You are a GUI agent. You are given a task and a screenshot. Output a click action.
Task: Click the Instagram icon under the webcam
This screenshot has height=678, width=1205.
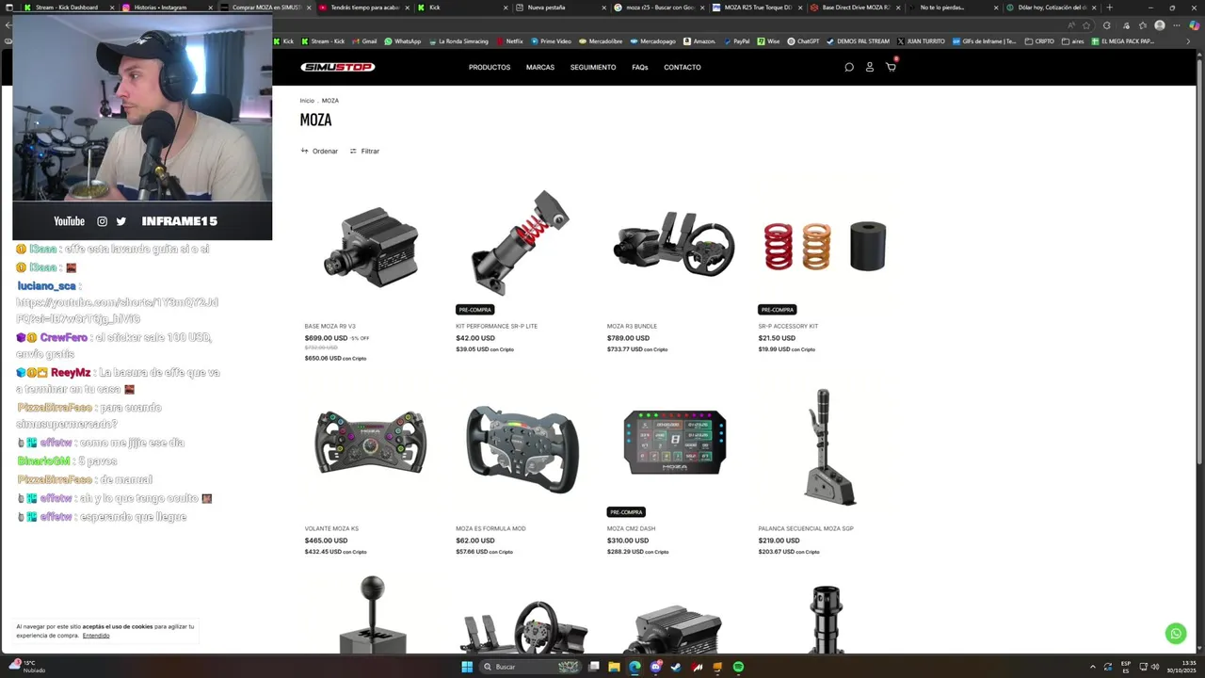coord(103,221)
